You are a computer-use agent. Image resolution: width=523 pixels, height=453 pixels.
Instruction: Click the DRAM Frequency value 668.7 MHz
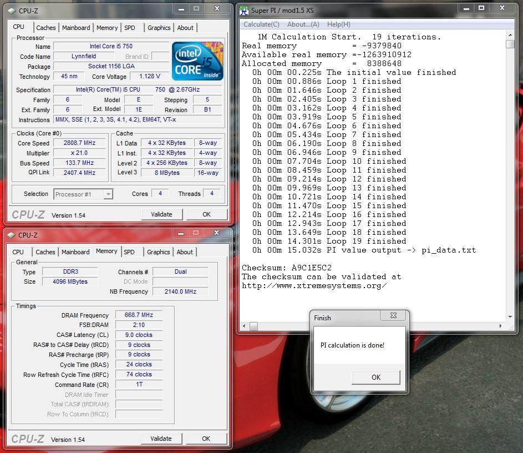139,315
